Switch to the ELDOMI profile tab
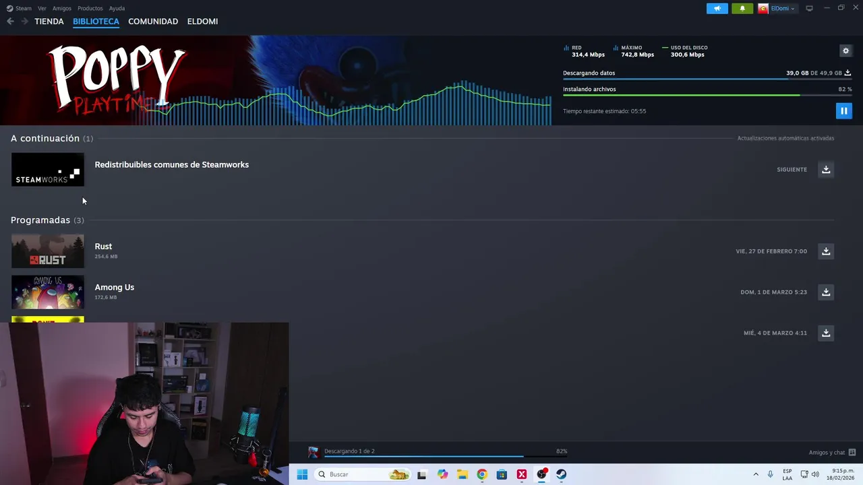 [202, 22]
